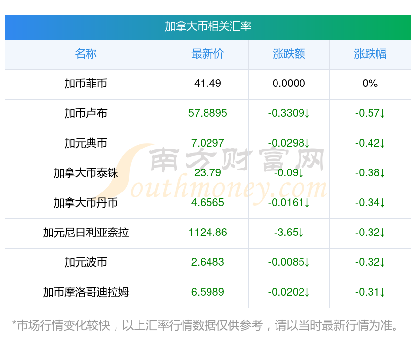This screenshot has width=416, height=341.
Task: Click -0.32↓ in the 加元波币 row
Action: point(370,262)
